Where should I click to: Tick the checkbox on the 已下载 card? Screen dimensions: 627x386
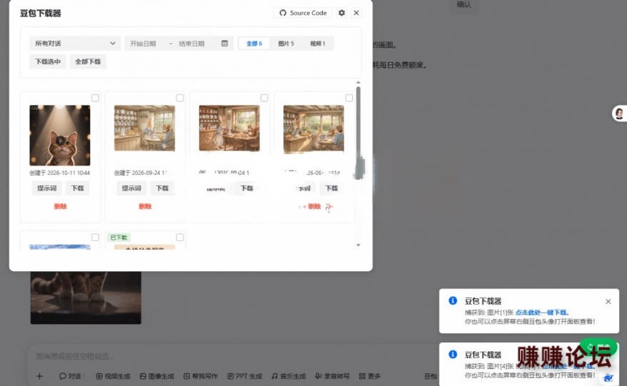pos(180,238)
